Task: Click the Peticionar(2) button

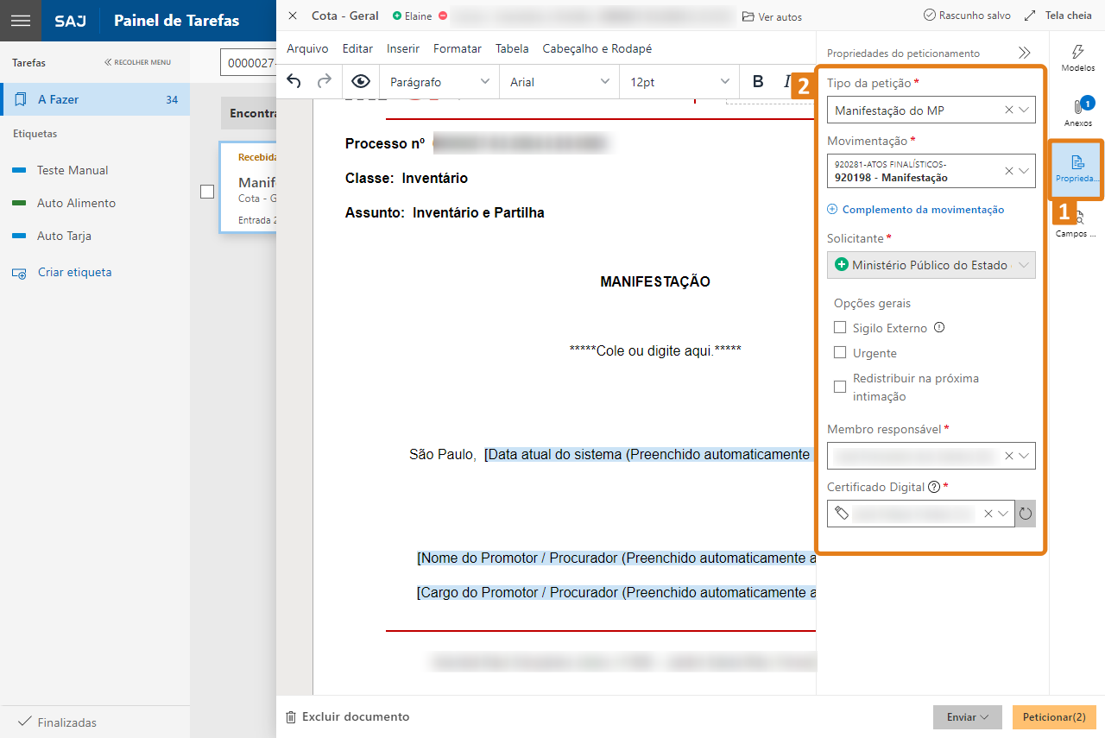Action: (x=1054, y=716)
